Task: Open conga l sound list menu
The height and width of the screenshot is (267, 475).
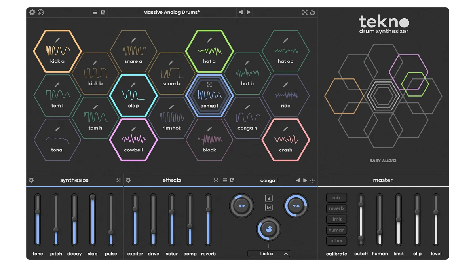Action: (x=225, y=180)
